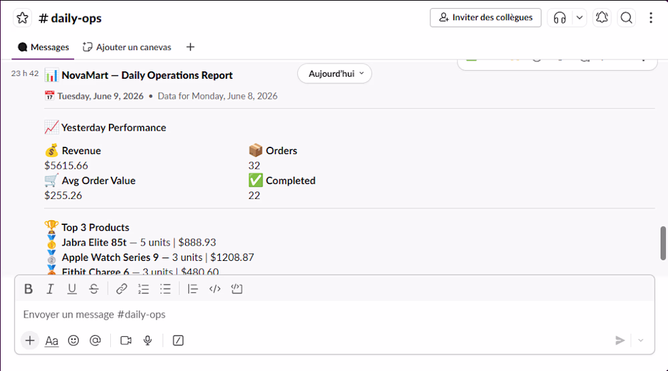Start a numbered list

click(x=143, y=289)
